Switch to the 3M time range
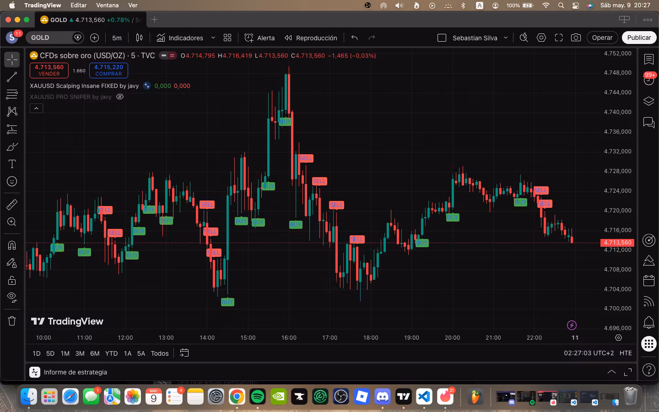659x412 pixels. [80, 353]
